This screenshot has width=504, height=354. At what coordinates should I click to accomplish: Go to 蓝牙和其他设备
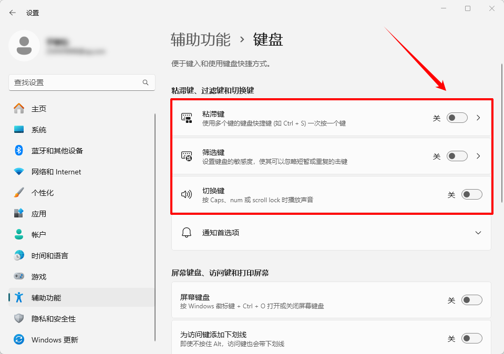pos(81,150)
